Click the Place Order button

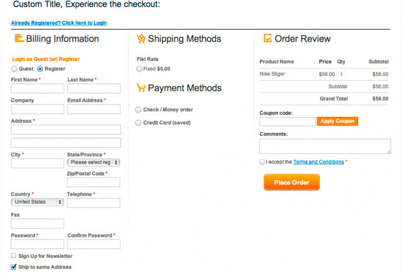(x=292, y=182)
